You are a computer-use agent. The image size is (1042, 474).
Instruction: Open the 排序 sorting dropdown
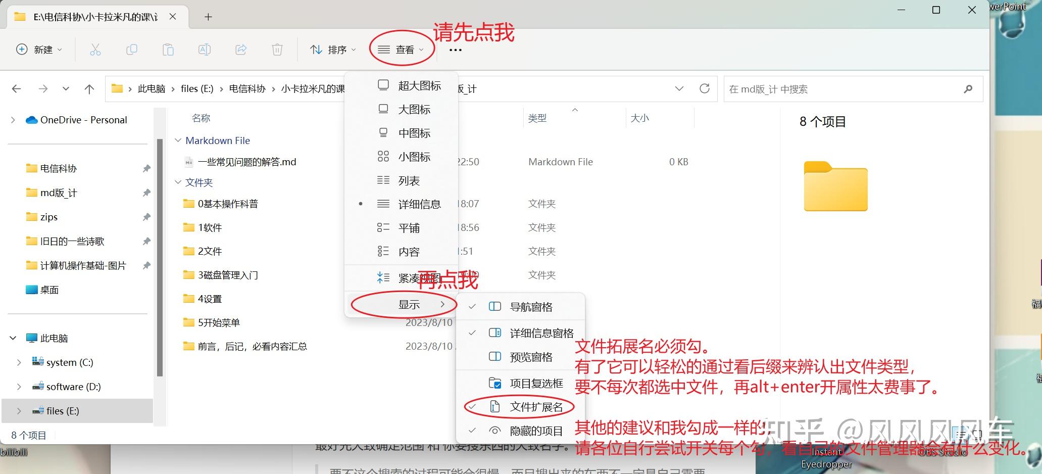332,49
